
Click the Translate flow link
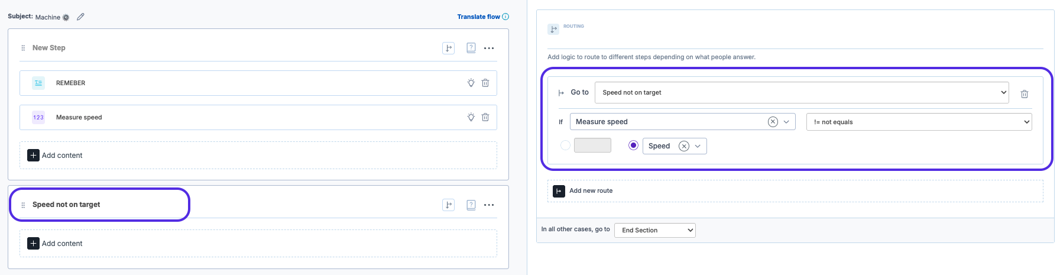479,17
